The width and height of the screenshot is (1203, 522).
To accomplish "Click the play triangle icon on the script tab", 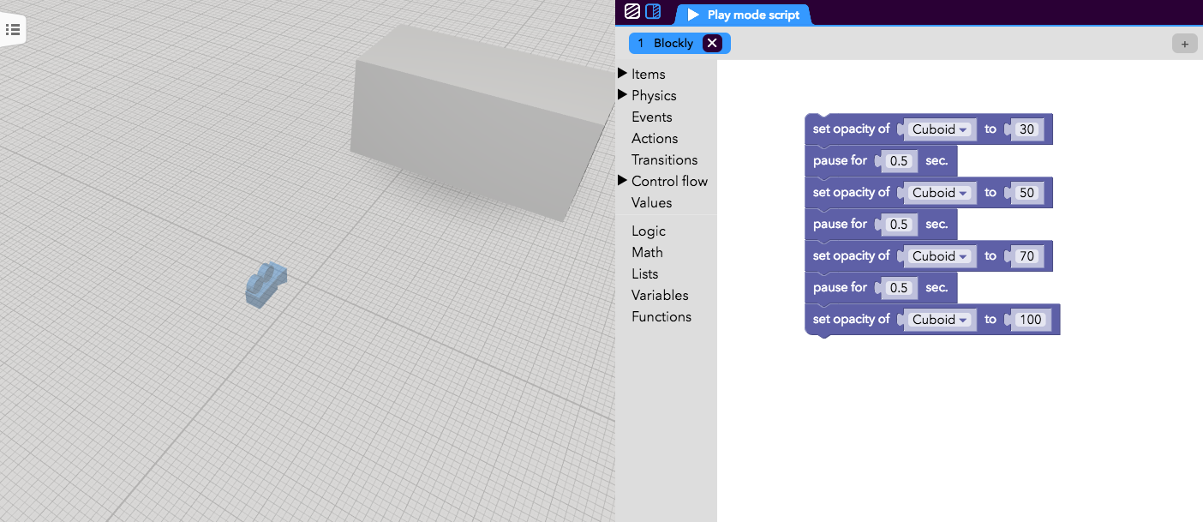I will [693, 15].
